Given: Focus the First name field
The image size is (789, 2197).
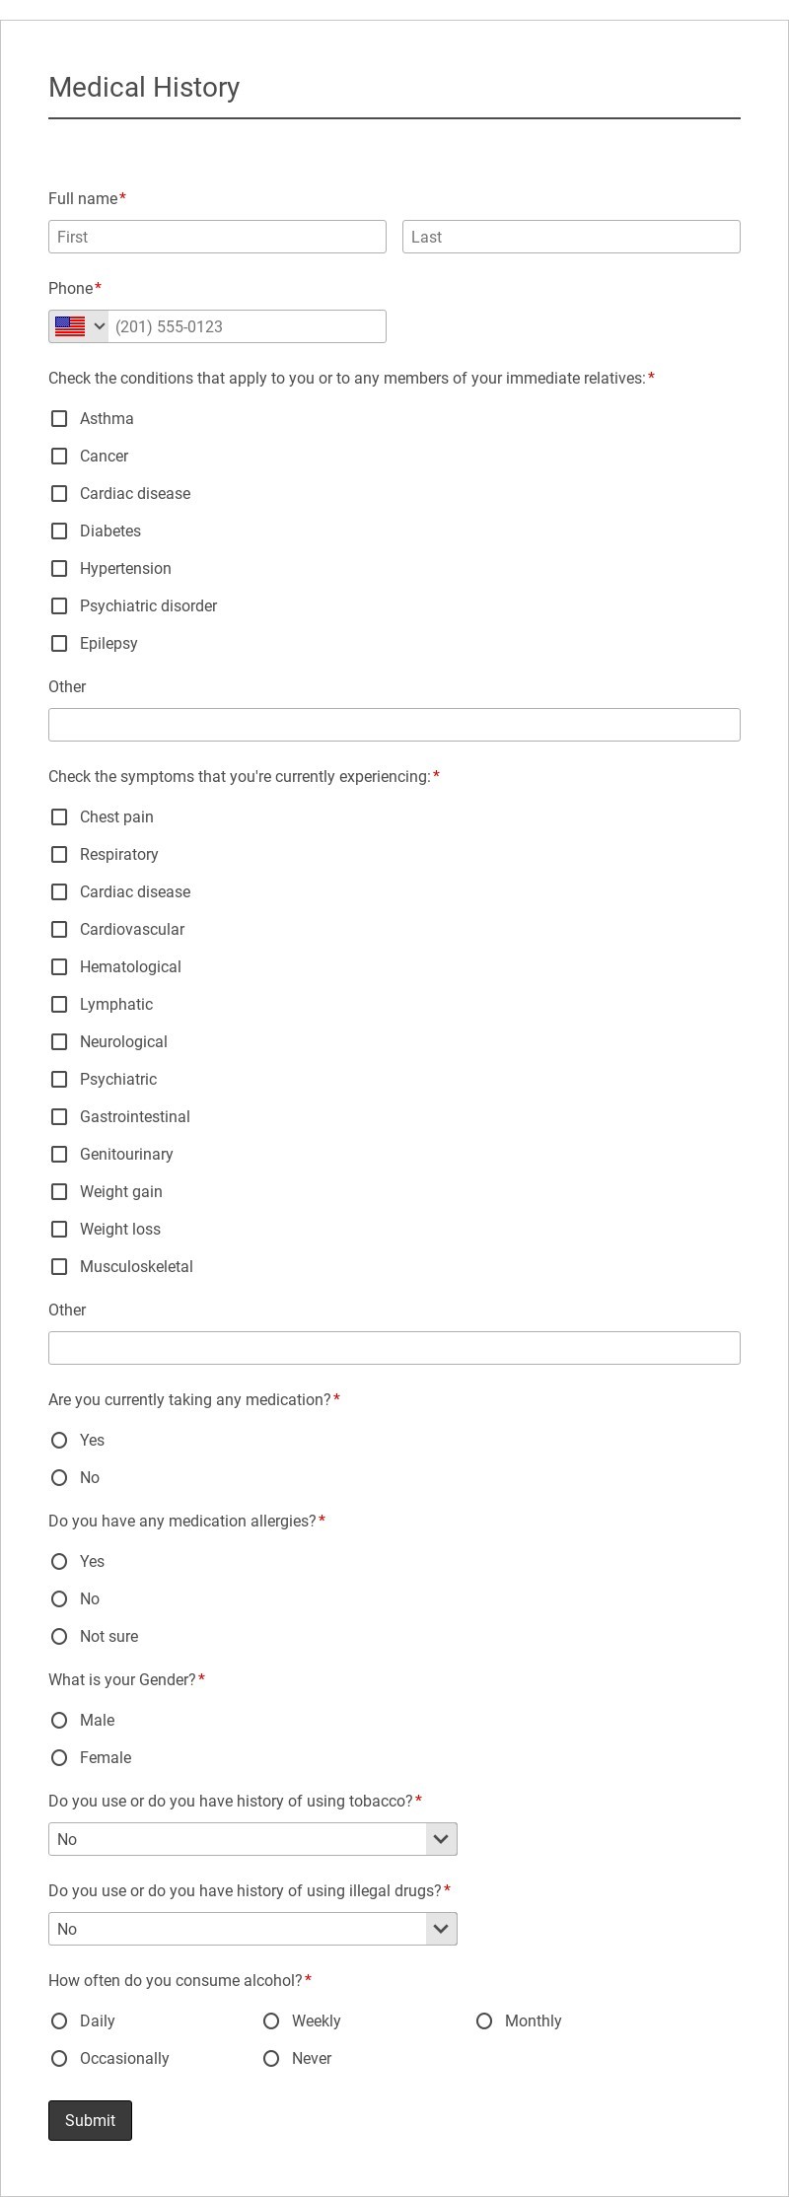Looking at the screenshot, I should click(217, 237).
